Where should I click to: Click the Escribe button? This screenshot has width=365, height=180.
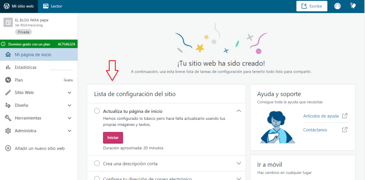(x=312, y=6)
